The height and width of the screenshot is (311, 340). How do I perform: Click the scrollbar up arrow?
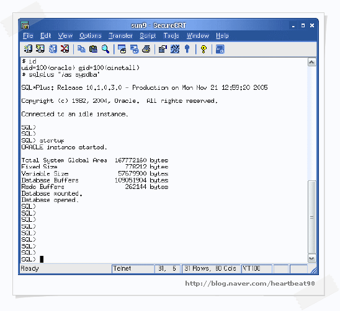[312, 63]
